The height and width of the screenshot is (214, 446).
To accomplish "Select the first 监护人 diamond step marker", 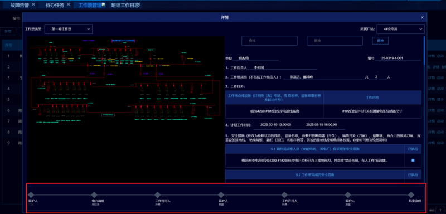I will click(x=31, y=195).
